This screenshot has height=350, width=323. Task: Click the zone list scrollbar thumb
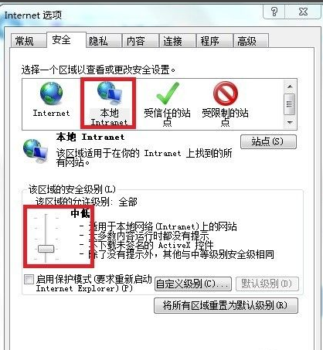point(290,104)
